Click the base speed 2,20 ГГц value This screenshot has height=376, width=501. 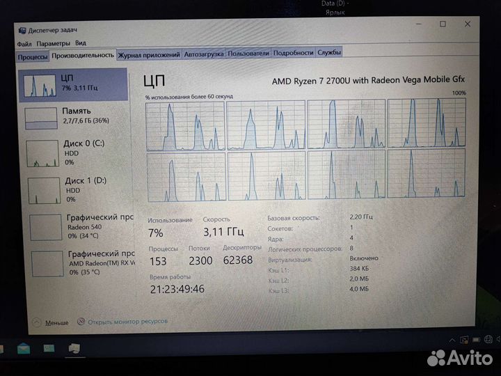pos(361,217)
